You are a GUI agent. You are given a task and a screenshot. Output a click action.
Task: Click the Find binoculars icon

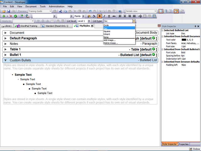click(x=109, y=11)
